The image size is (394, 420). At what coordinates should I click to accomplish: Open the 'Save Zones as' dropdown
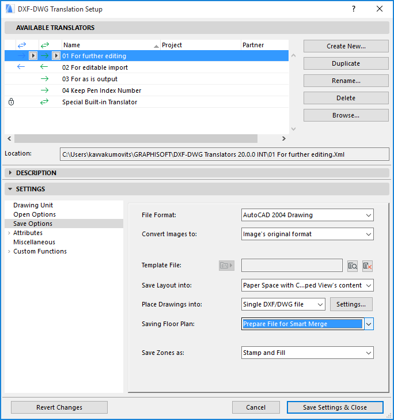tap(307, 353)
